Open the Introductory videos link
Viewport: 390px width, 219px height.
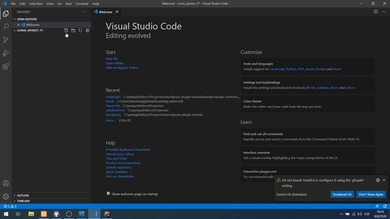coord(120,154)
